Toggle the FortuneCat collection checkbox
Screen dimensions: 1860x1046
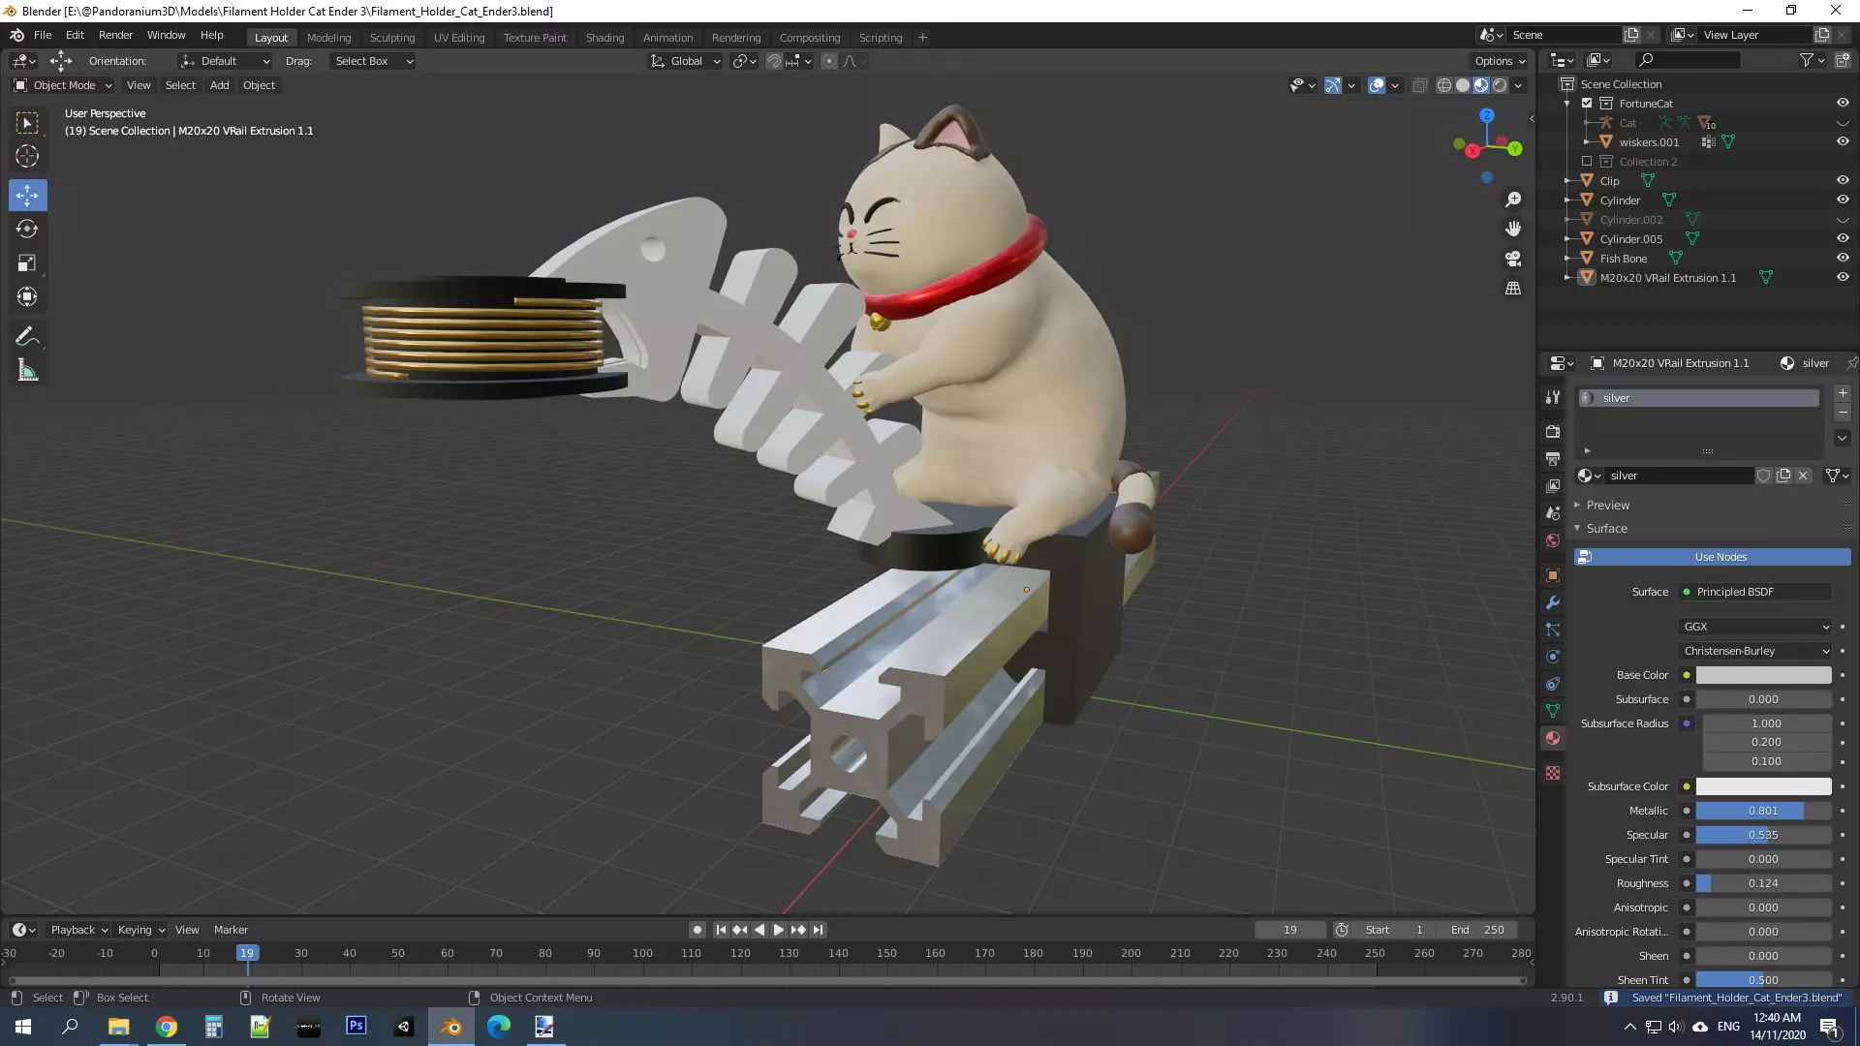1587,104
